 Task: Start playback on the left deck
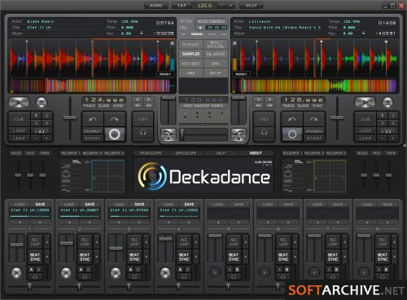(19, 103)
